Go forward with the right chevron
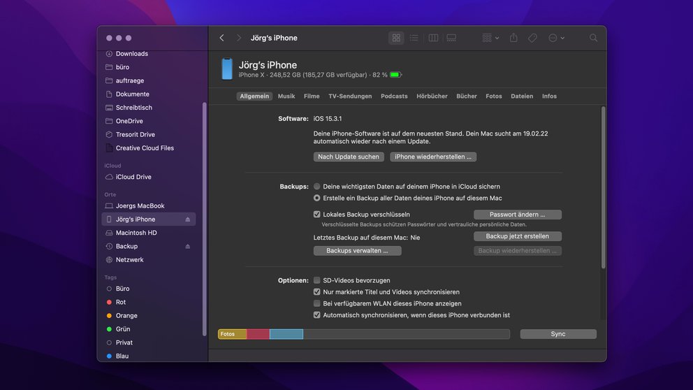The height and width of the screenshot is (390, 693). 239,38
